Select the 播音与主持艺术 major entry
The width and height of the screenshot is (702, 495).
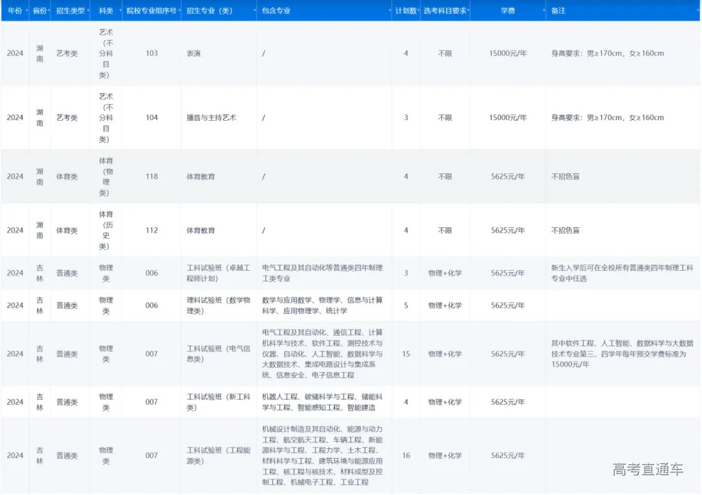(x=211, y=118)
